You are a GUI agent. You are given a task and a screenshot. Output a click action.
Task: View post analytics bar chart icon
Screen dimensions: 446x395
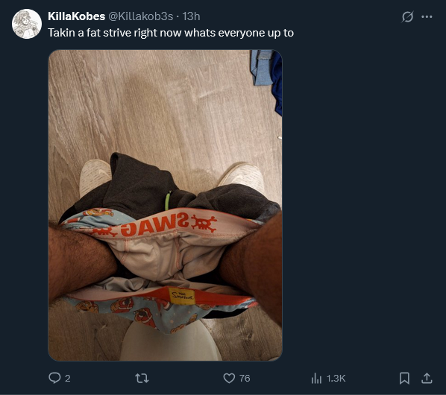[316, 379]
